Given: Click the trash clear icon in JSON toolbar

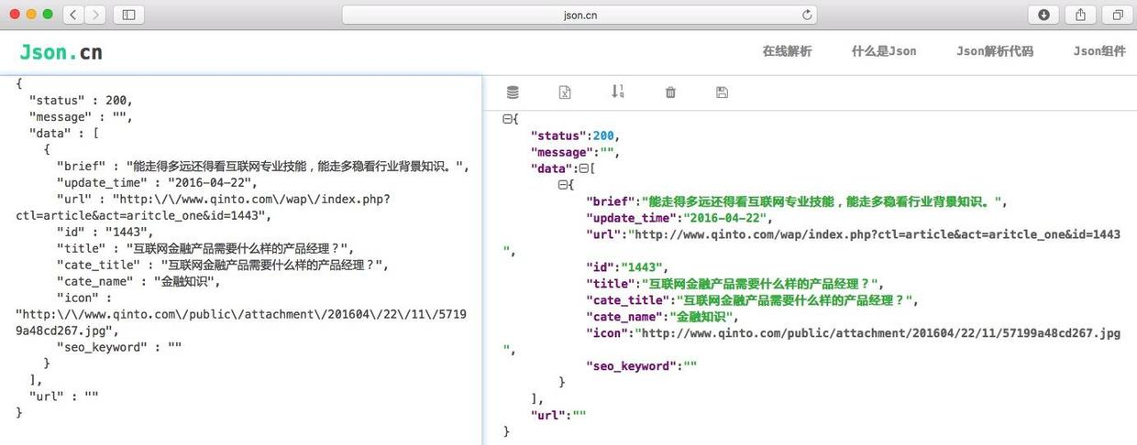Looking at the screenshot, I should click(x=670, y=92).
